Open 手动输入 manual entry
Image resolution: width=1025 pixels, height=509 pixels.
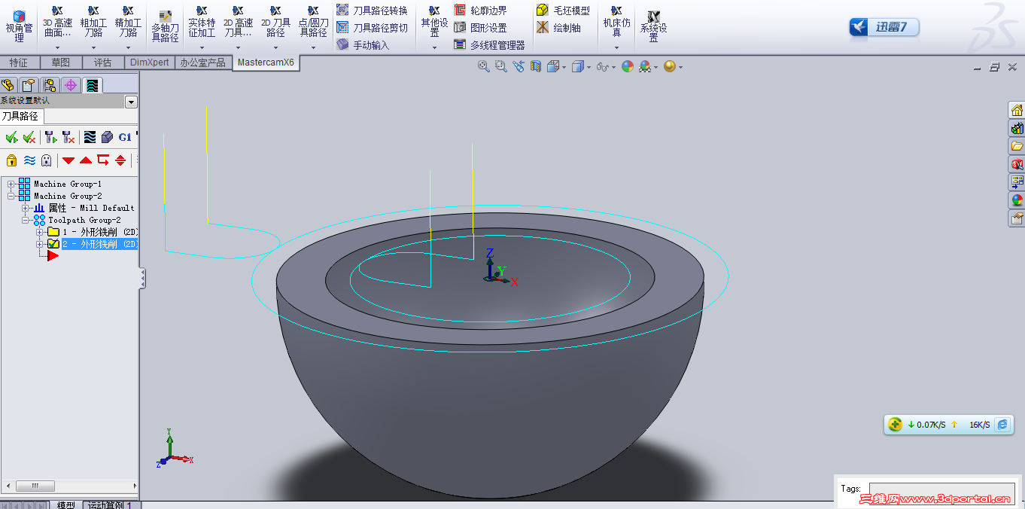point(363,45)
